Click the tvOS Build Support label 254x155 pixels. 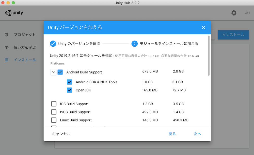click(75, 112)
